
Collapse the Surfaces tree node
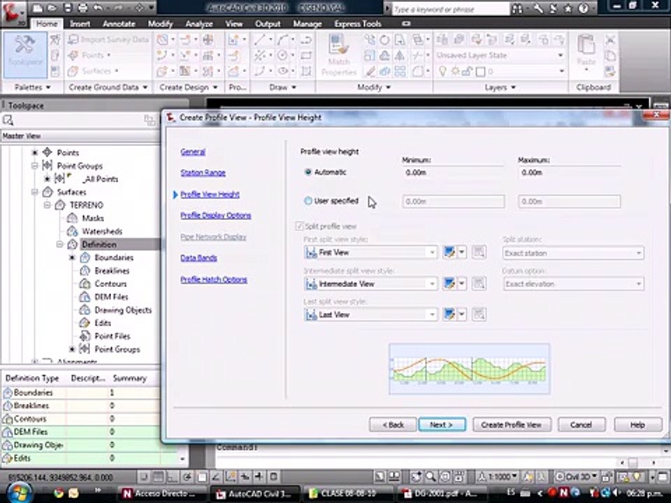click(34, 192)
